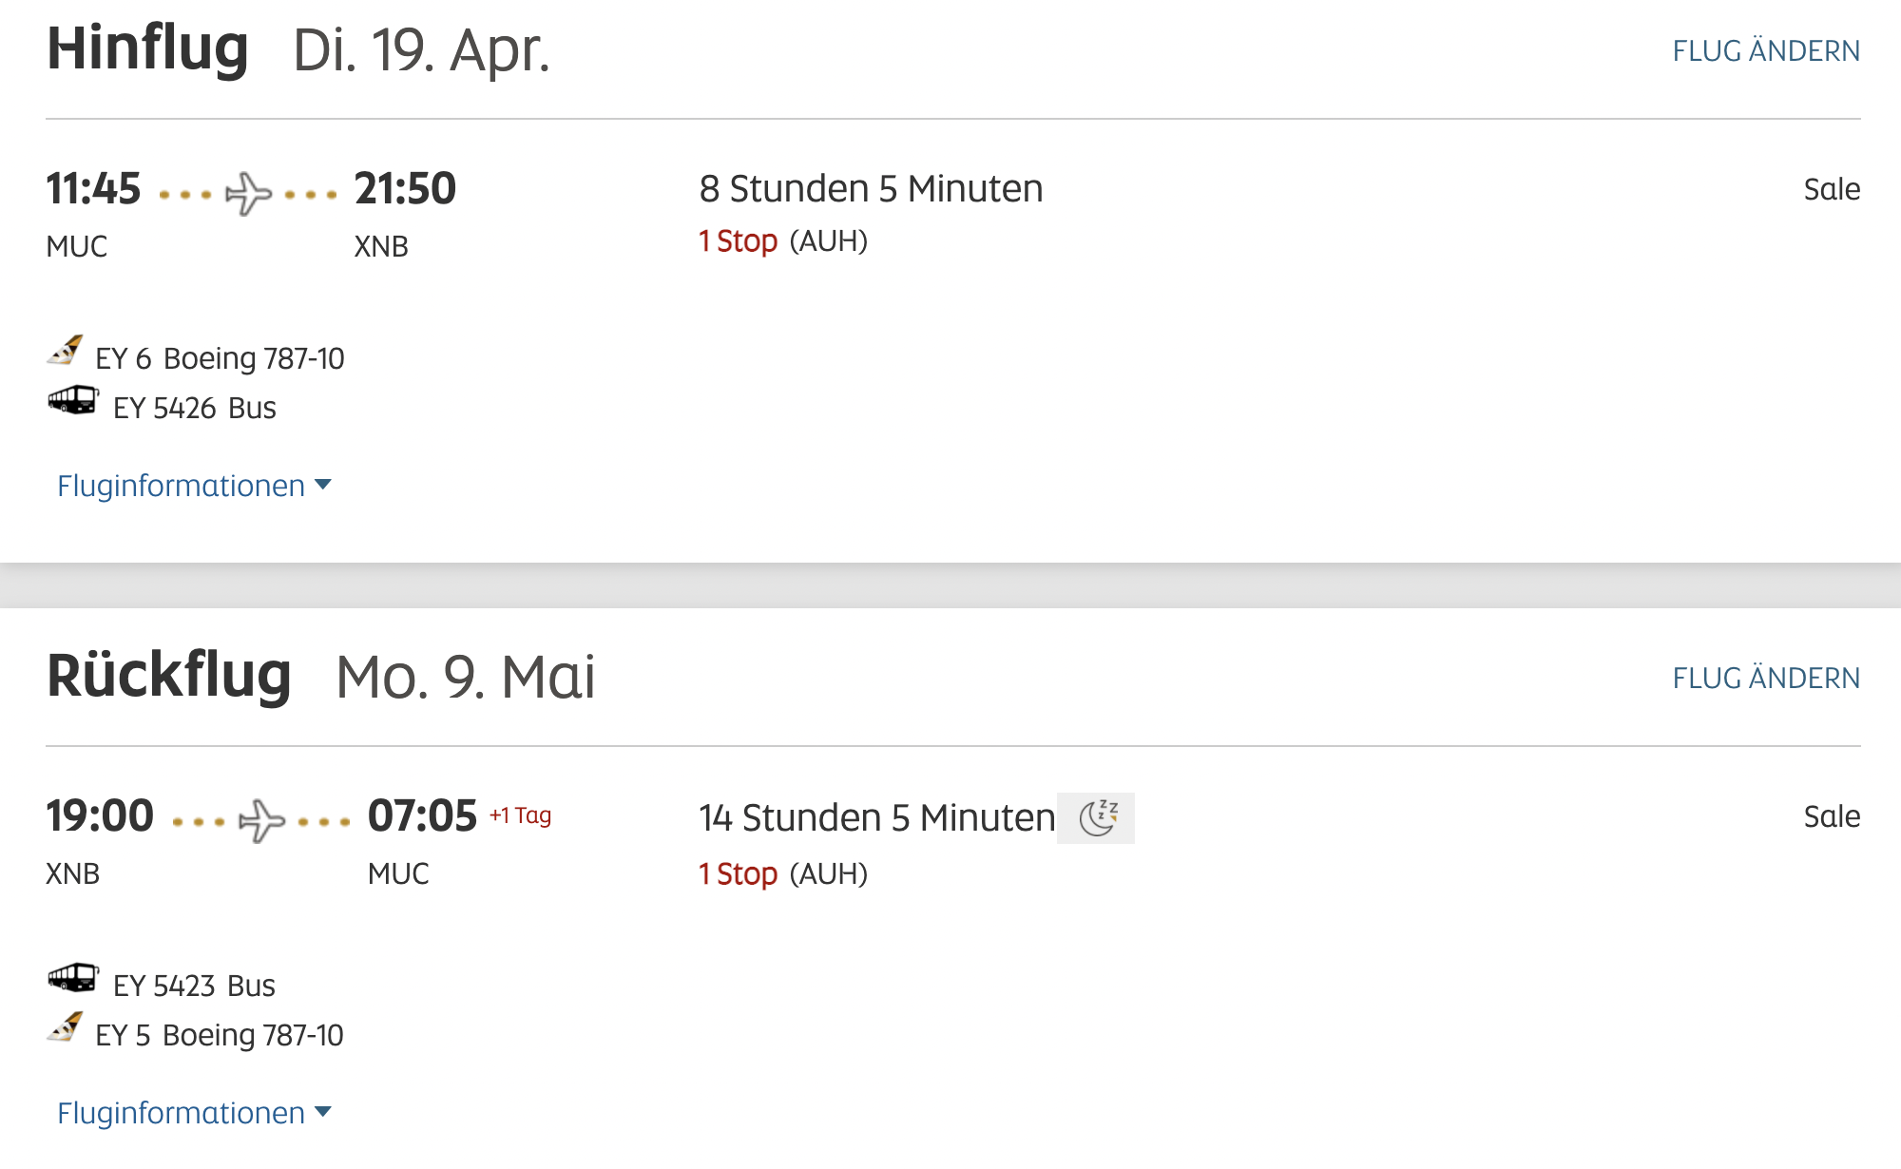This screenshot has width=1901, height=1169.
Task: Click the 1 Stop label on return flight
Action: pos(739,874)
